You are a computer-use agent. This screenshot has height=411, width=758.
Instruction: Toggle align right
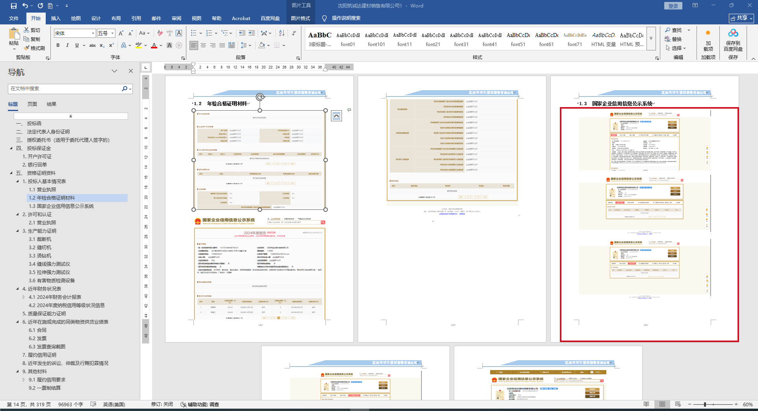point(213,45)
